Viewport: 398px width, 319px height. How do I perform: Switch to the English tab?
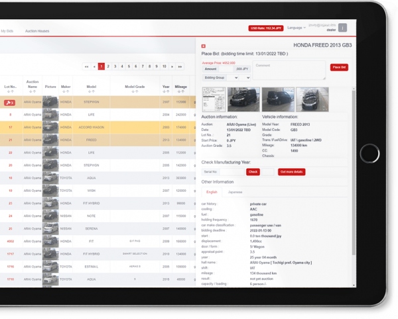[212, 192]
